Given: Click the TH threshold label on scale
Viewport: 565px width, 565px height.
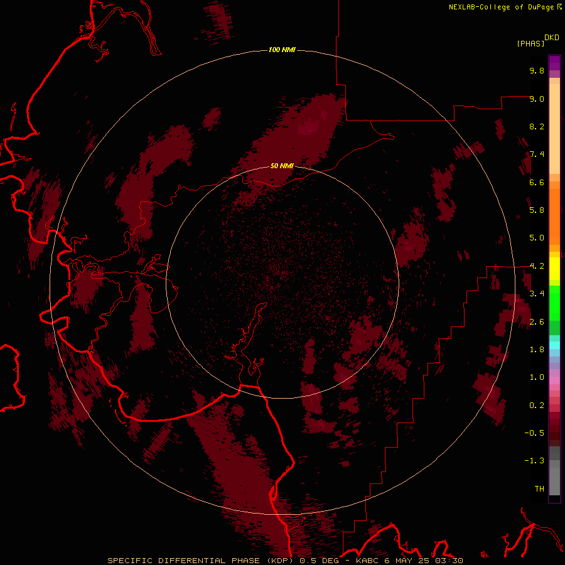Looking at the screenshot, I should [539, 489].
